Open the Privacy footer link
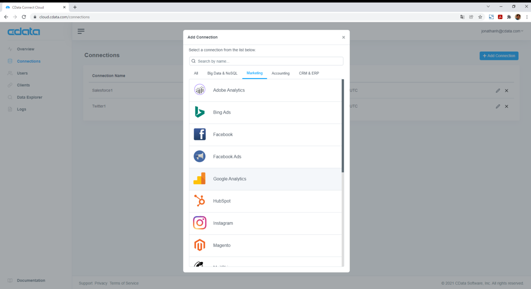 pos(101,283)
